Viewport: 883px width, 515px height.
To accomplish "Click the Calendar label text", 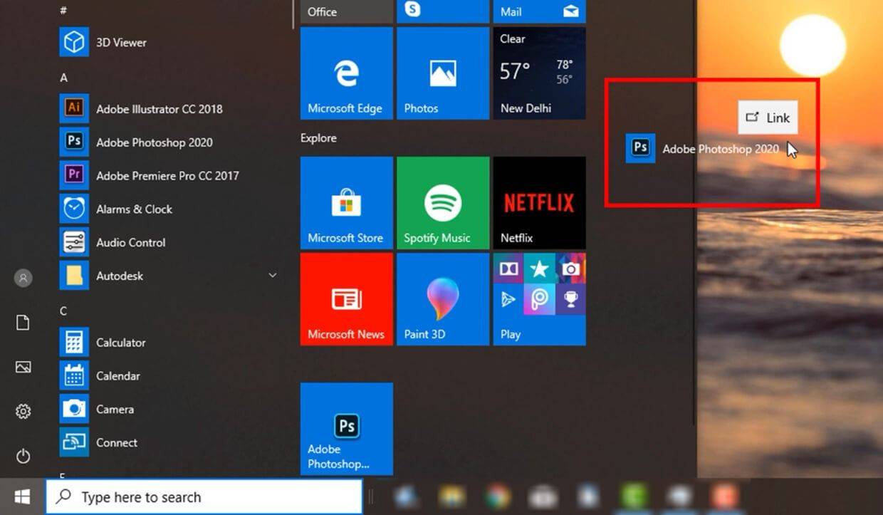I will point(118,376).
